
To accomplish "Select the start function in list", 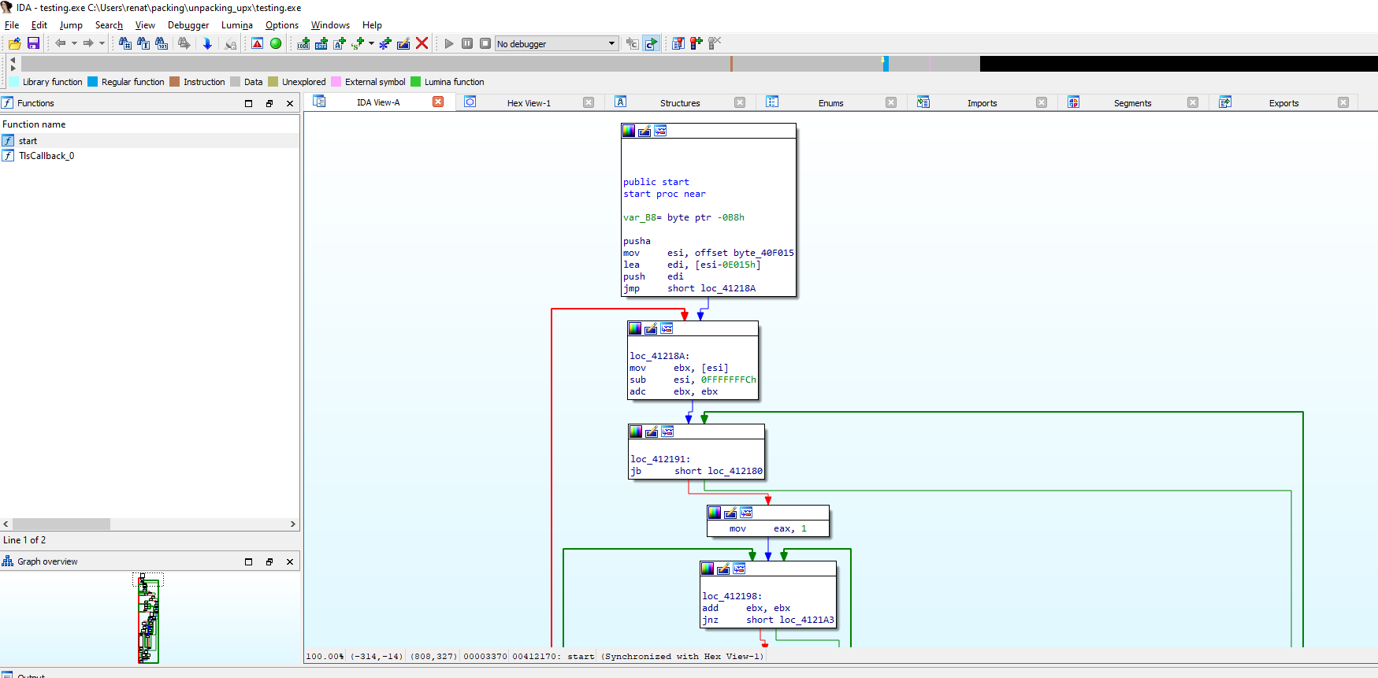I will (x=150, y=141).
